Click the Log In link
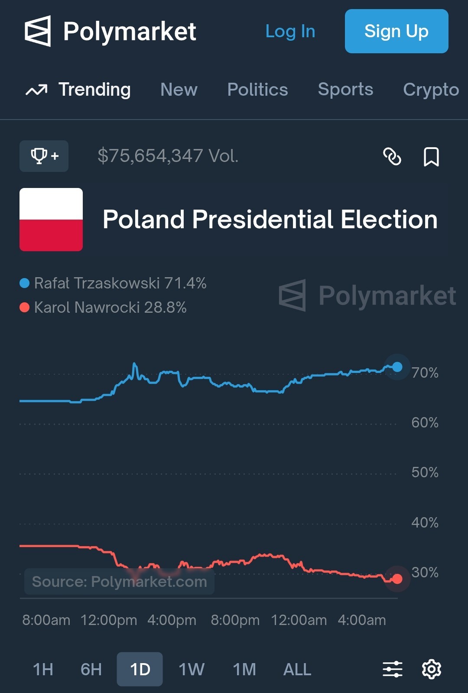Screen dimensions: 468x693 (290, 31)
